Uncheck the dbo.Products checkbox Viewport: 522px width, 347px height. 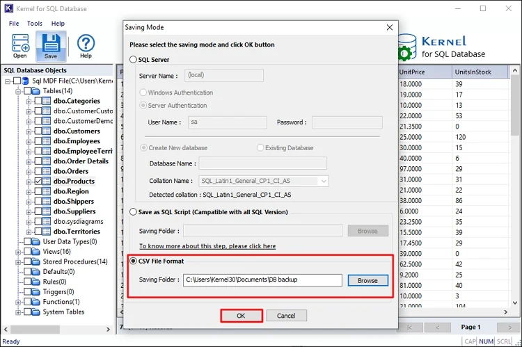click(38, 181)
